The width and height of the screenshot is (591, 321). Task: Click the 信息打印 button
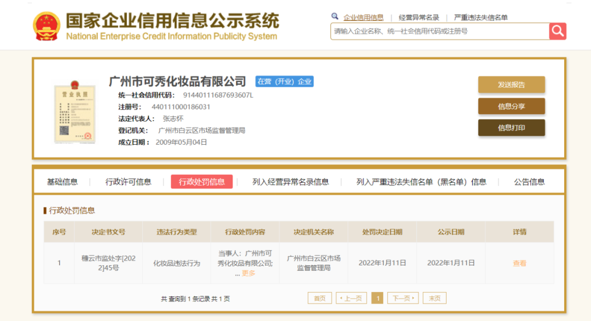512,128
